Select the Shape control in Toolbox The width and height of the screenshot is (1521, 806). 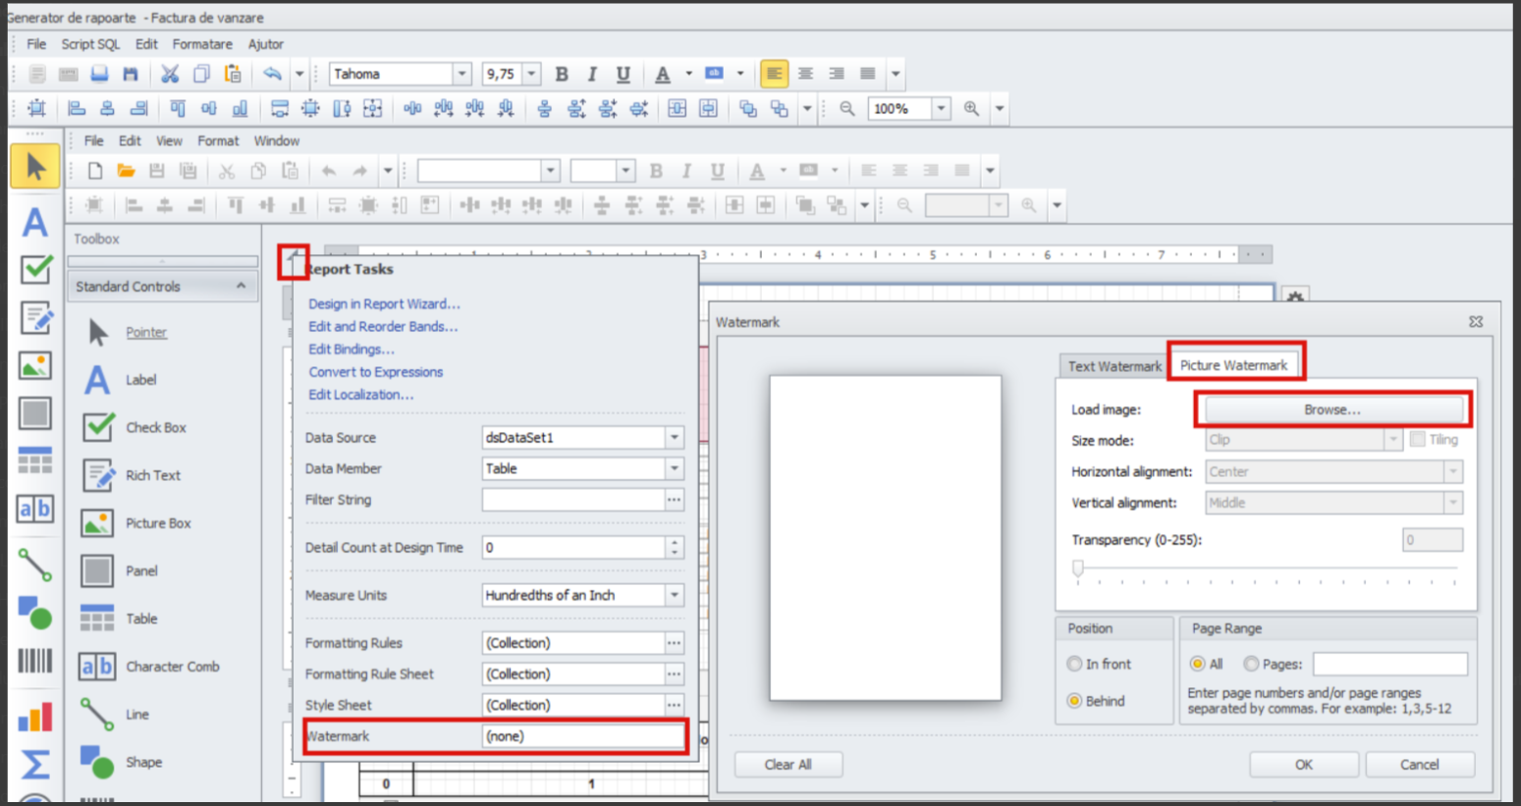tap(143, 762)
